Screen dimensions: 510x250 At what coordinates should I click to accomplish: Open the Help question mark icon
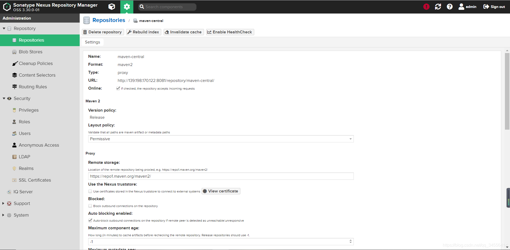click(x=450, y=7)
